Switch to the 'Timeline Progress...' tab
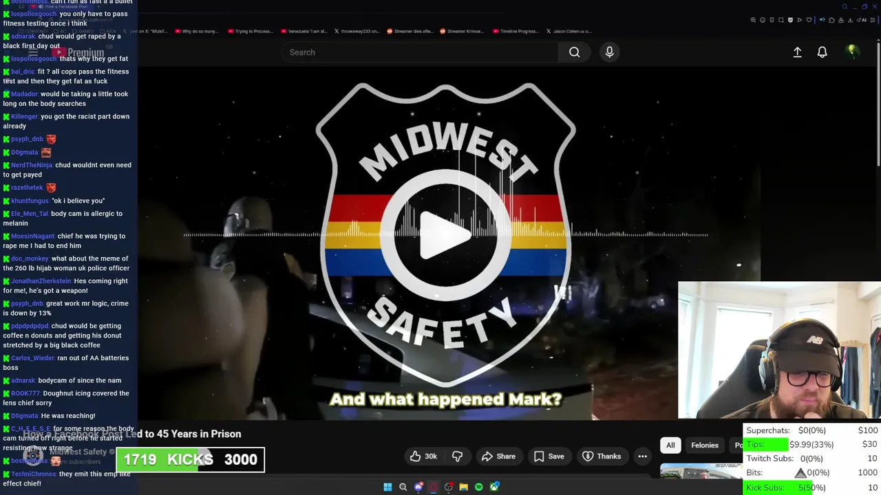 point(518,31)
